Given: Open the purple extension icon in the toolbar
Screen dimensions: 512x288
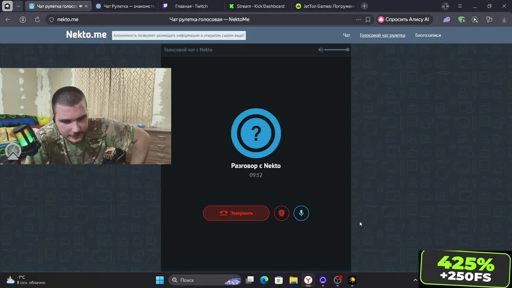Looking at the screenshot, I should (x=447, y=19).
